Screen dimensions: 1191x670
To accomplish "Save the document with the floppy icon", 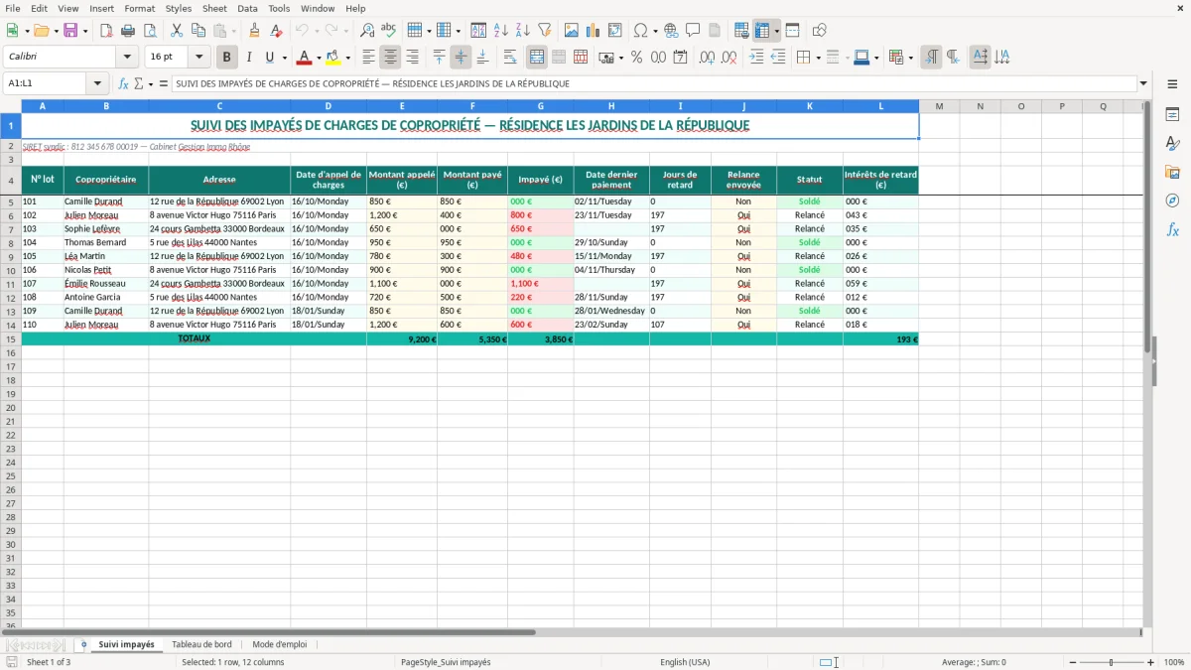I will click(70, 31).
